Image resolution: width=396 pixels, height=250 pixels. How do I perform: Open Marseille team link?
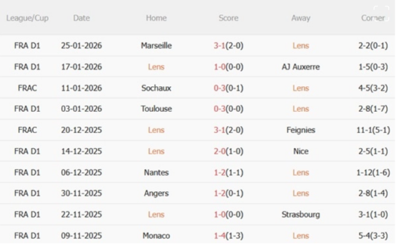[156, 46]
